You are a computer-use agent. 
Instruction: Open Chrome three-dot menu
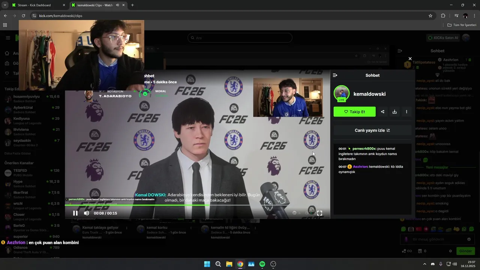tap(475, 16)
